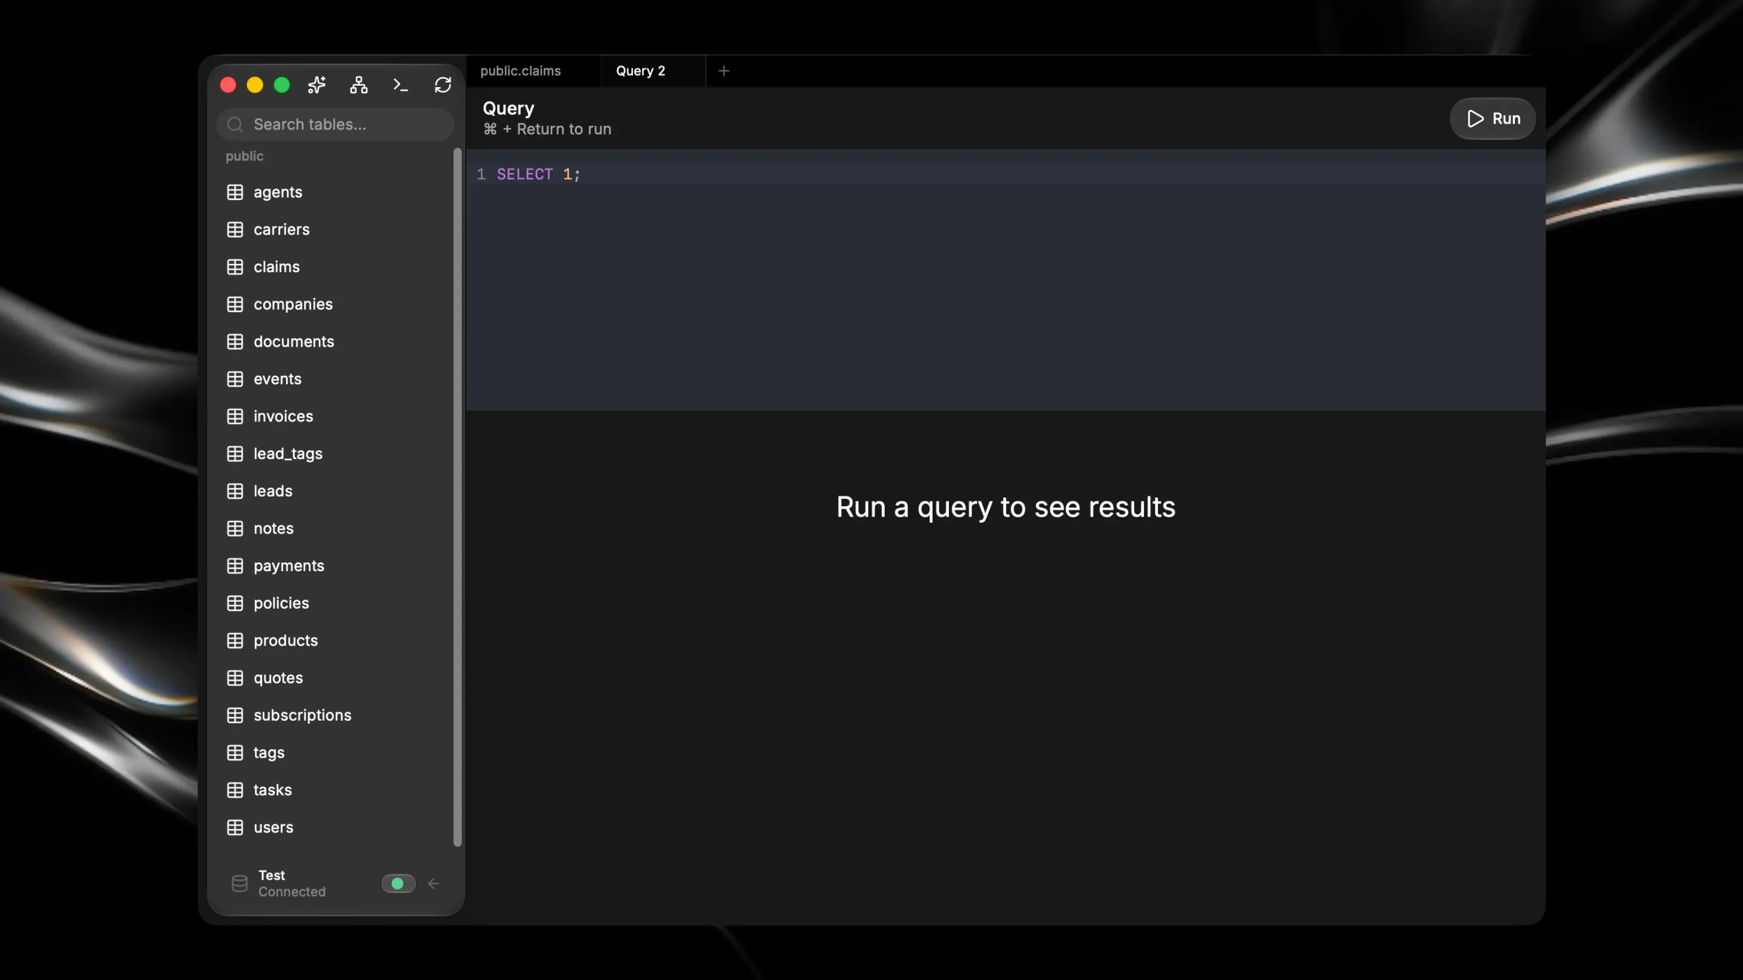Click the table icon beside policies
Image resolution: width=1743 pixels, height=980 pixels.
235,603
